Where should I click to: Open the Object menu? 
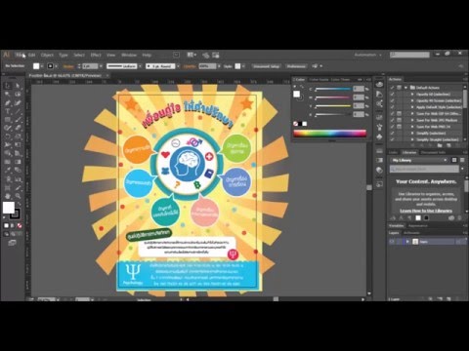pos(47,55)
